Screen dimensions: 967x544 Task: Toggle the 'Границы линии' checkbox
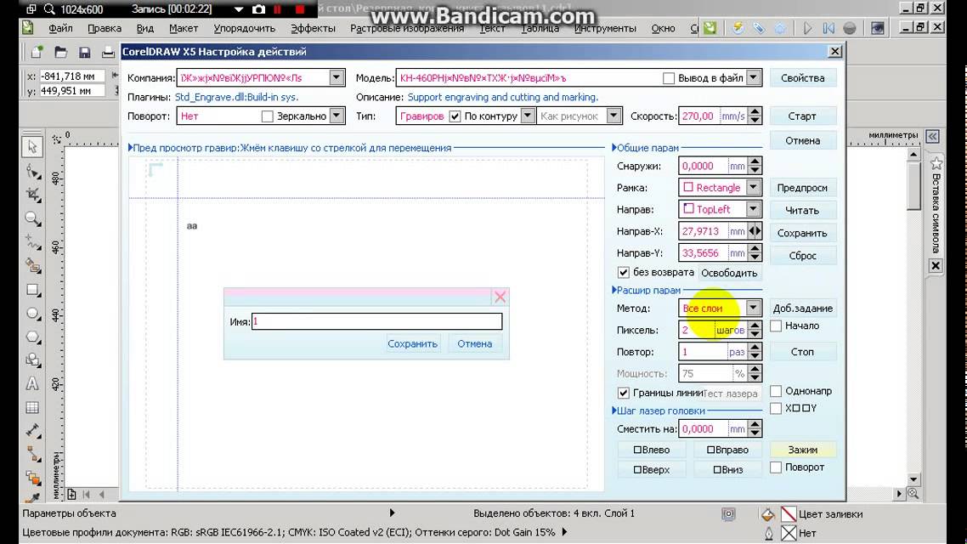(x=623, y=392)
